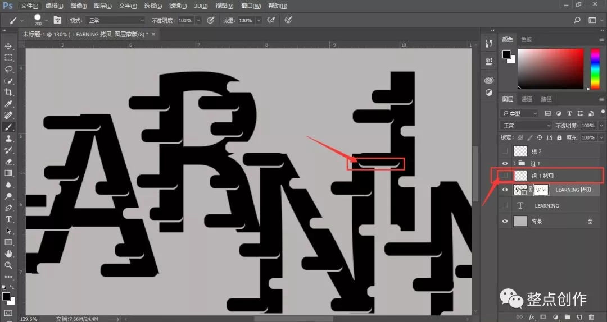Open the 滤镜(T) menu
Image resolution: width=607 pixels, height=322 pixels.
click(178, 6)
